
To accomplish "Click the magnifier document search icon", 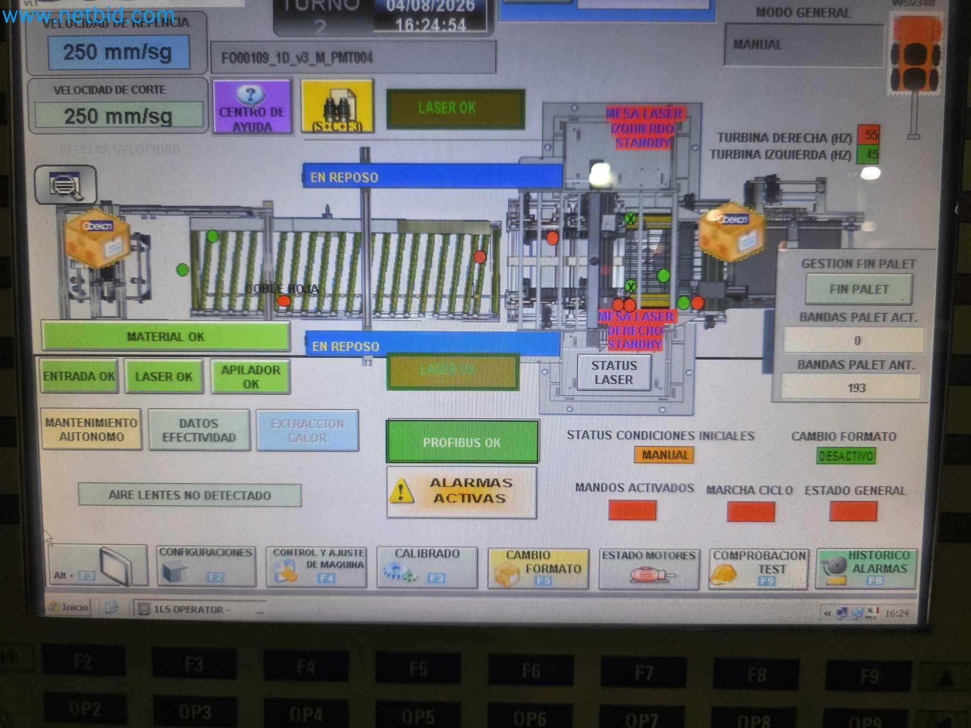I will point(65,184).
